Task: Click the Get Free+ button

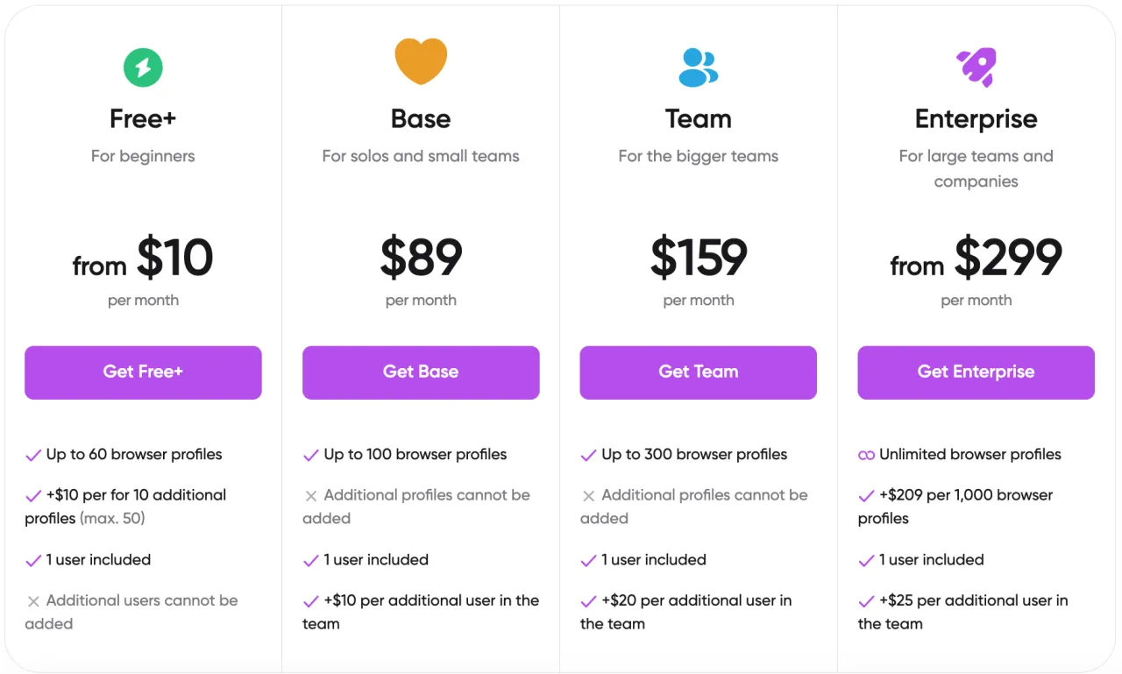Action: [143, 372]
